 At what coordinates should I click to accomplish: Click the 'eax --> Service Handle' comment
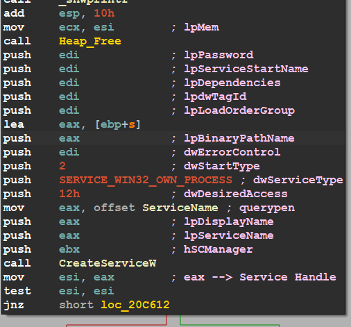(x=260, y=277)
